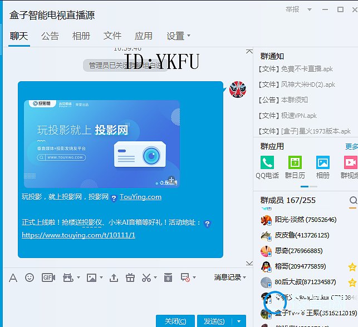Open the 消息记录 dropdown
358x327 pixels.
(230, 278)
